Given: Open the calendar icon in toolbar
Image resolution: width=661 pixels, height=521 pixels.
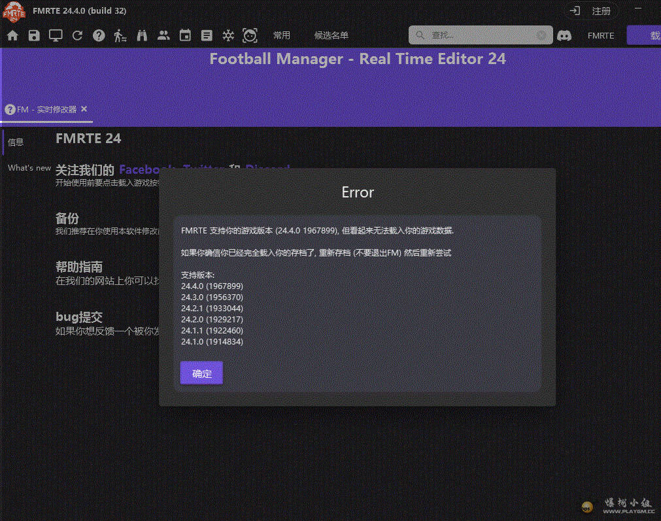Looking at the screenshot, I should 185,35.
